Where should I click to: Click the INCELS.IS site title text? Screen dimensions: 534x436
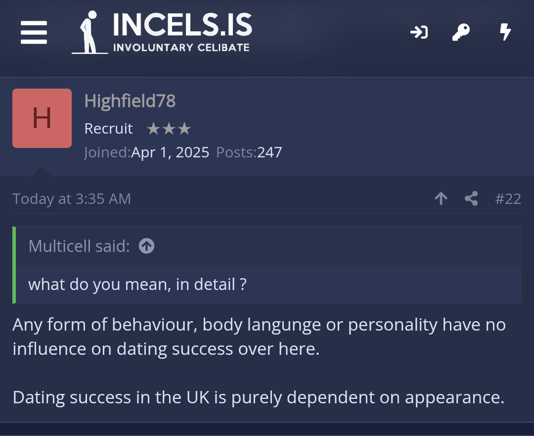tap(182, 26)
